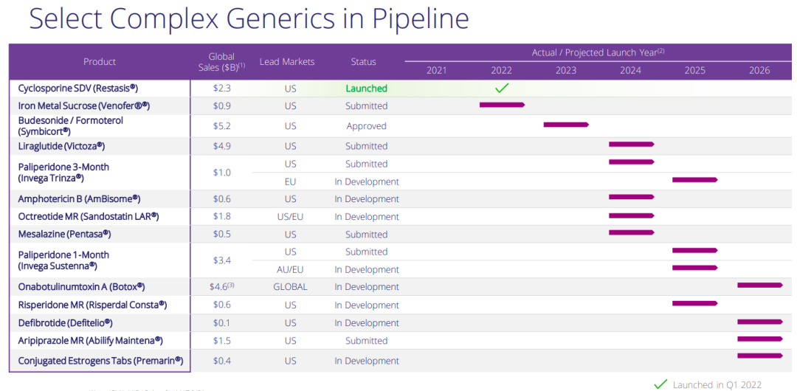Click the green Launched status text
This screenshot has height=391, width=797.
[x=367, y=89]
